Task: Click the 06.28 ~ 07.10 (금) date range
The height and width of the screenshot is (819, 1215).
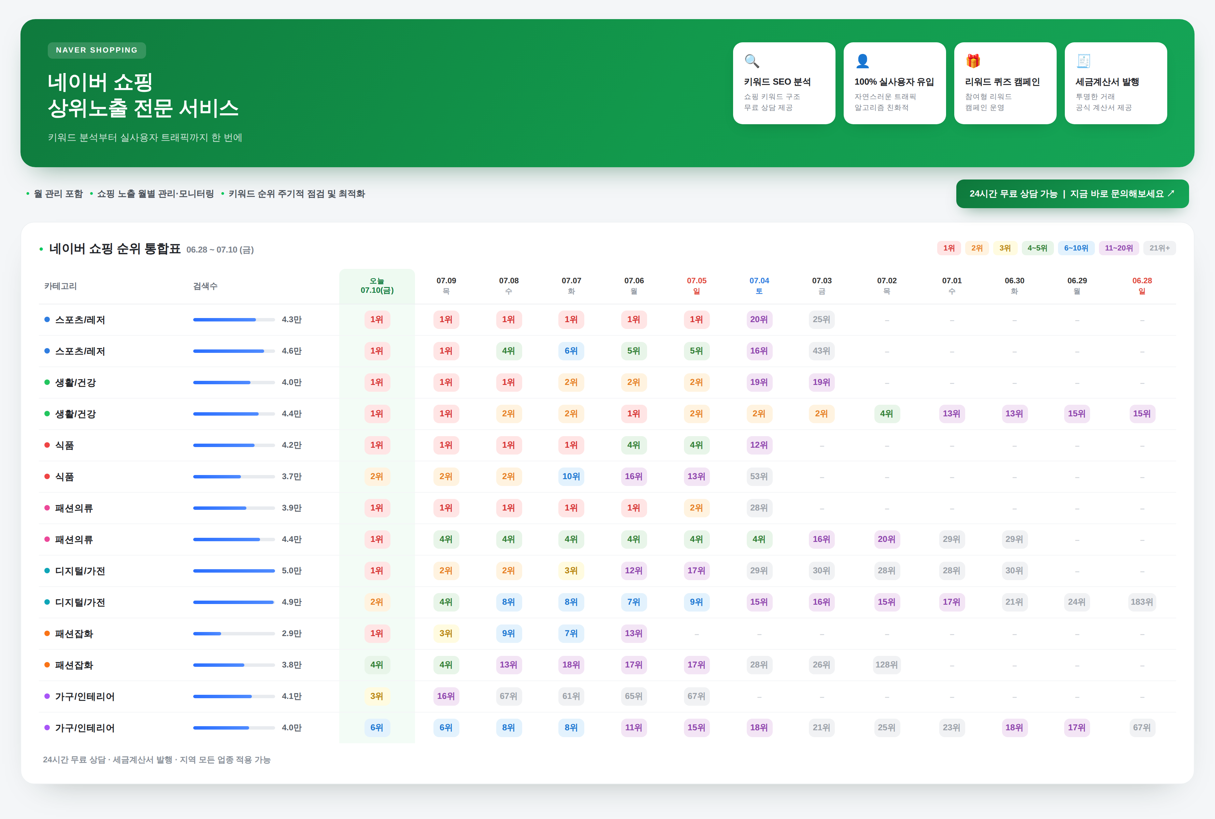Action: pyautogui.click(x=220, y=250)
